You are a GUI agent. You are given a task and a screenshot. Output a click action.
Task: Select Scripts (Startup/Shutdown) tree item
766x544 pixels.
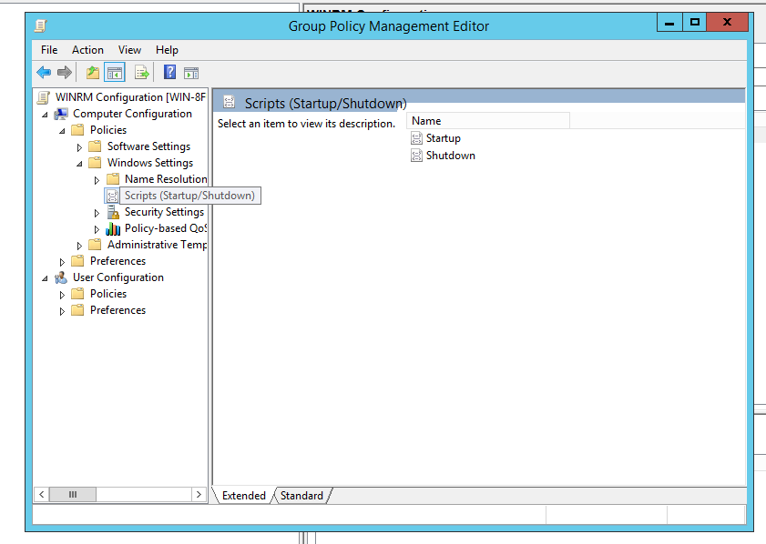[189, 196]
